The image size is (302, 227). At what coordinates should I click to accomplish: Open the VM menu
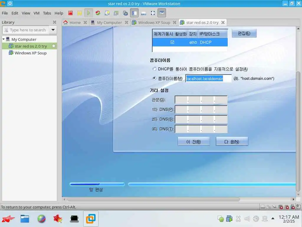point(36,13)
